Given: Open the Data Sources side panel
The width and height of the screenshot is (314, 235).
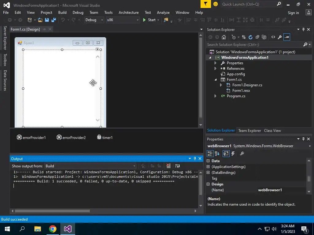Looking at the screenshot, I should coord(5,80).
